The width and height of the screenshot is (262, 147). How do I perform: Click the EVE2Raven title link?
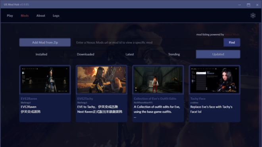[29, 99]
